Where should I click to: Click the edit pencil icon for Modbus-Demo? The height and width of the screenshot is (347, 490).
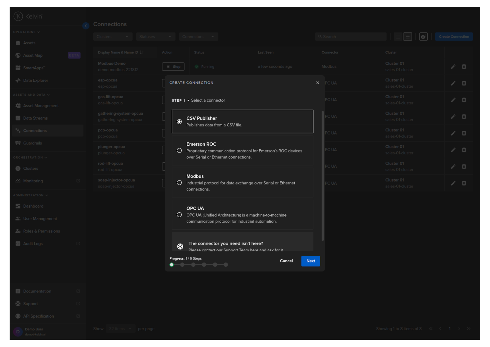tap(453, 67)
